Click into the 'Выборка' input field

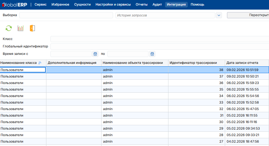pos(66,15)
